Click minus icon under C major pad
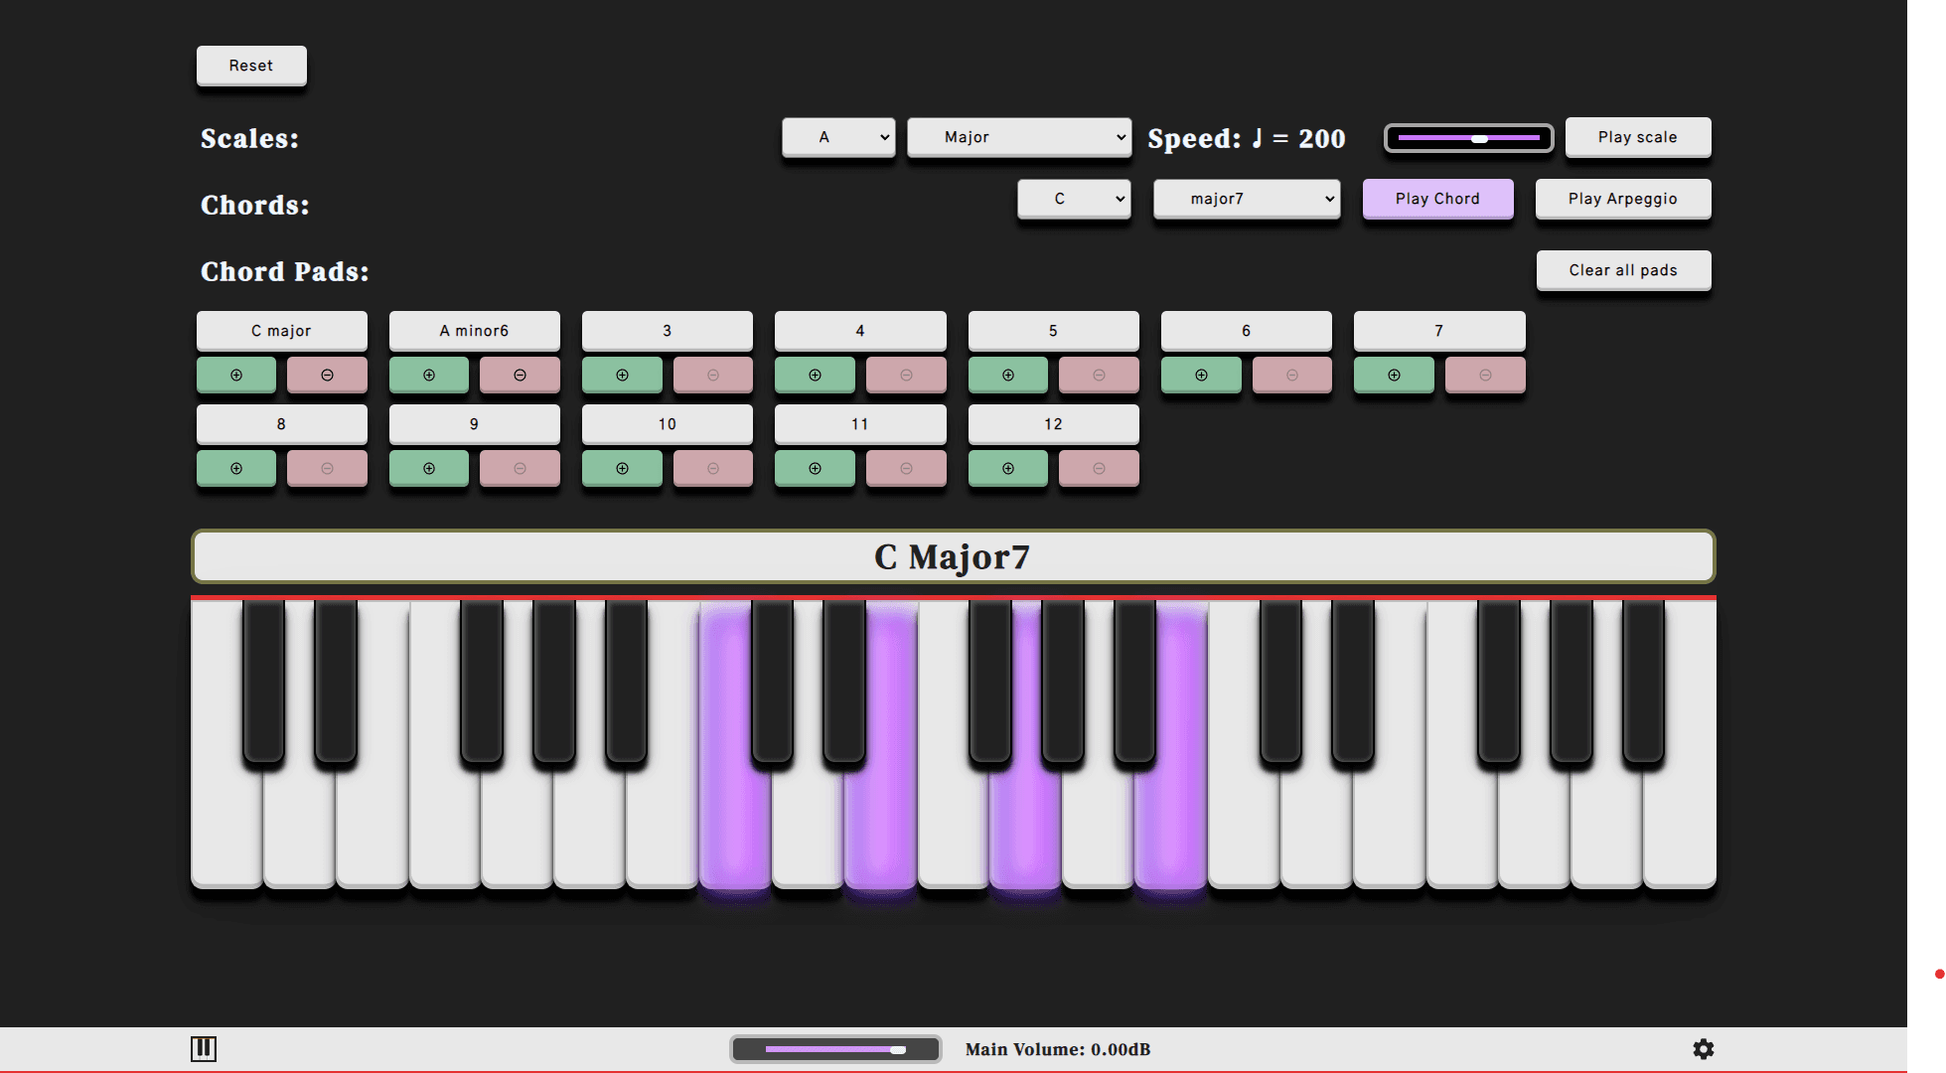Screen dimensions: 1946x1073 327,376
